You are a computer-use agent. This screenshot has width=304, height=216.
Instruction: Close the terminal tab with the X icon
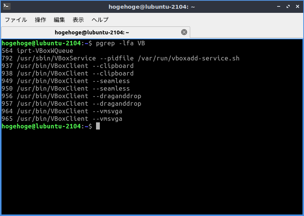click(184, 32)
